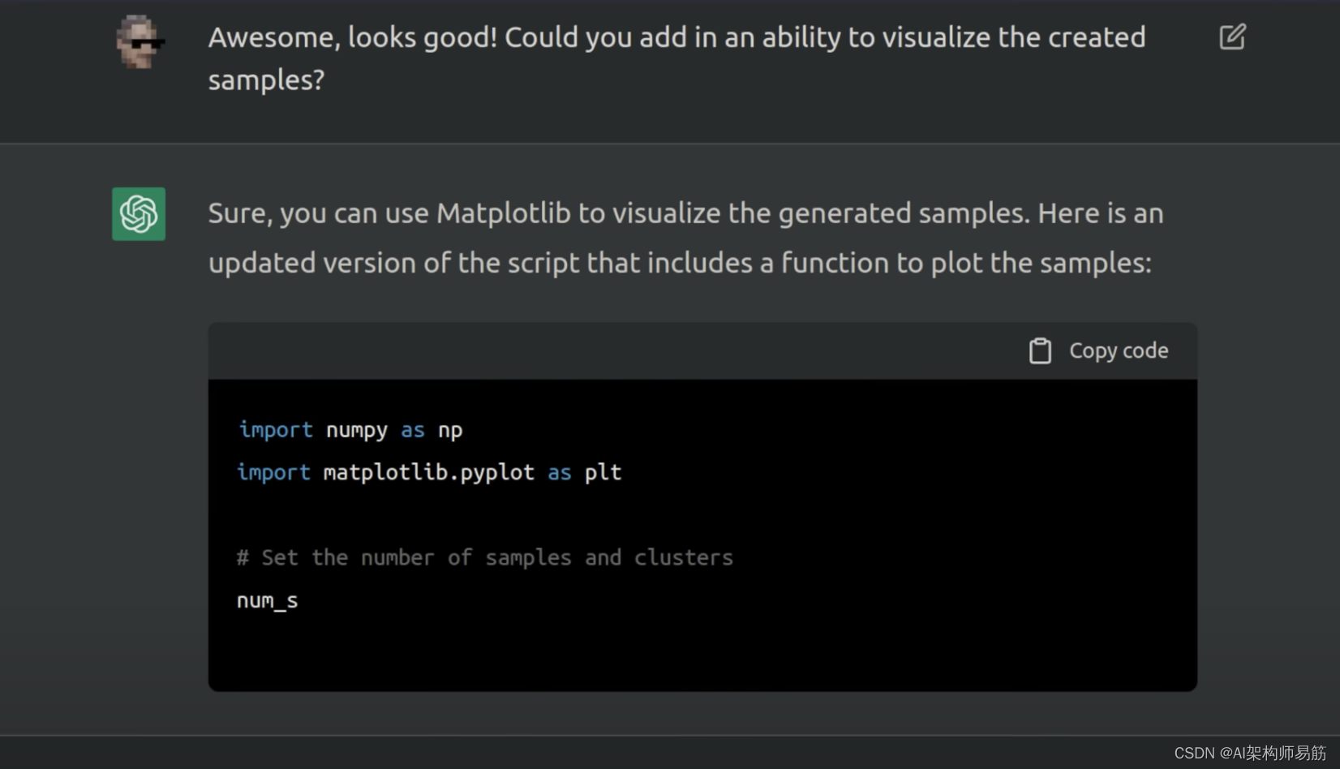Screen dimensions: 1340x769
Task: Click the gray comment line about samples
Action: (484, 557)
